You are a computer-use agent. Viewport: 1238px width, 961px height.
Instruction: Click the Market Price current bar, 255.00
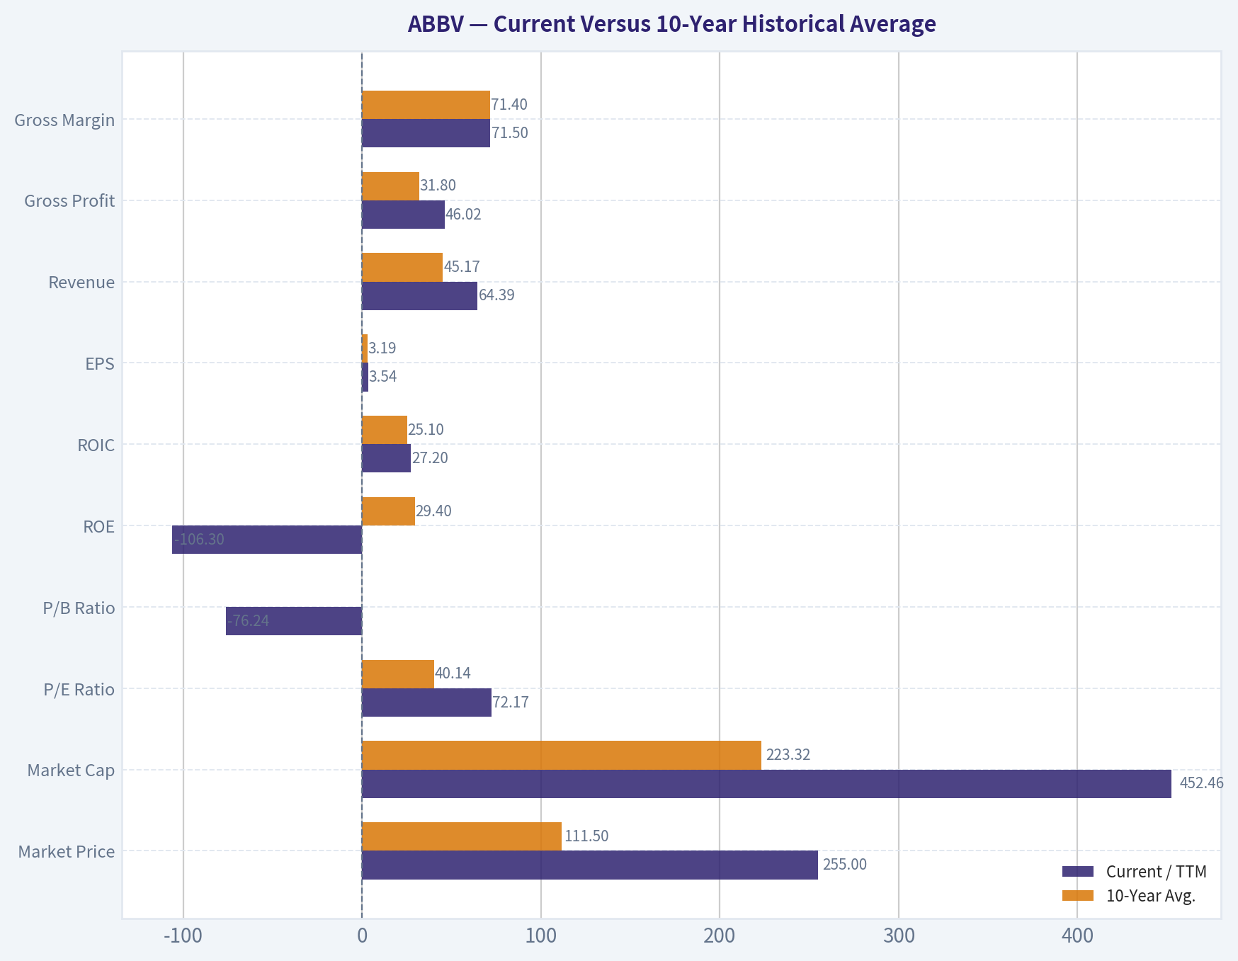pyautogui.click(x=590, y=865)
